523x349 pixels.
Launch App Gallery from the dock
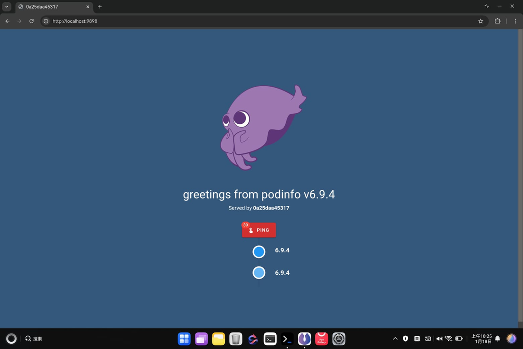click(x=321, y=339)
